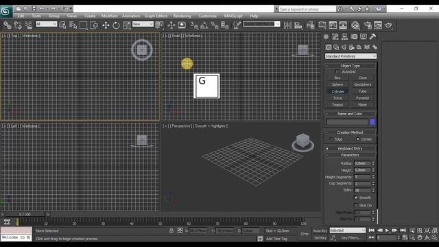Image resolution: width=439 pixels, height=247 pixels.
Task: Select the Select and Link tool
Action: click(8, 25)
